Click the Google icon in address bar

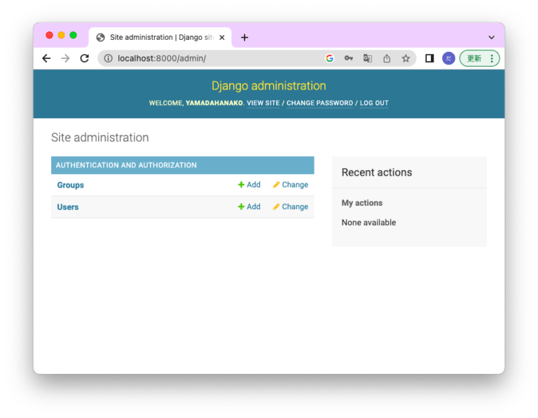329,59
